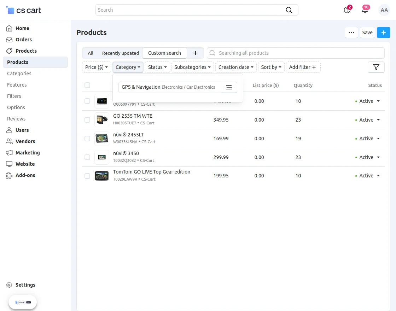Image resolution: width=396 pixels, height=311 pixels.
Task: Switch to the Recently updated tab
Action: [120, 53]
